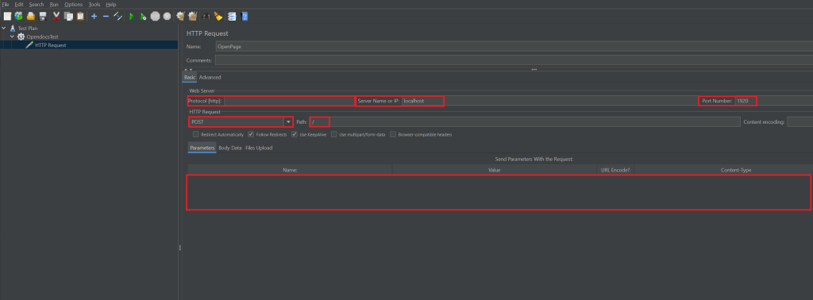Select HTTP Request item in tree

tap(50, 45)
